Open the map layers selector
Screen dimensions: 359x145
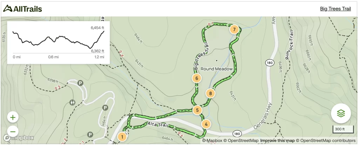point(341,113)
